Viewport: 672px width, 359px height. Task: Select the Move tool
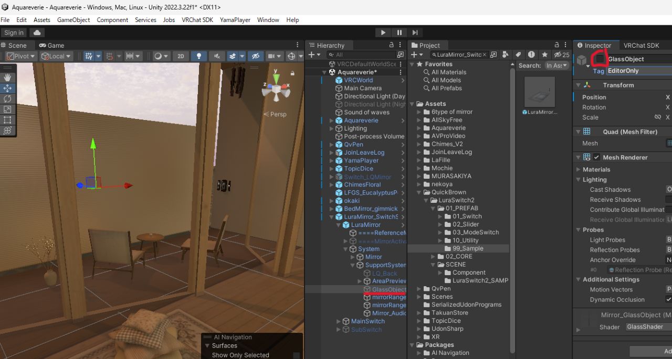click(7, 88)
